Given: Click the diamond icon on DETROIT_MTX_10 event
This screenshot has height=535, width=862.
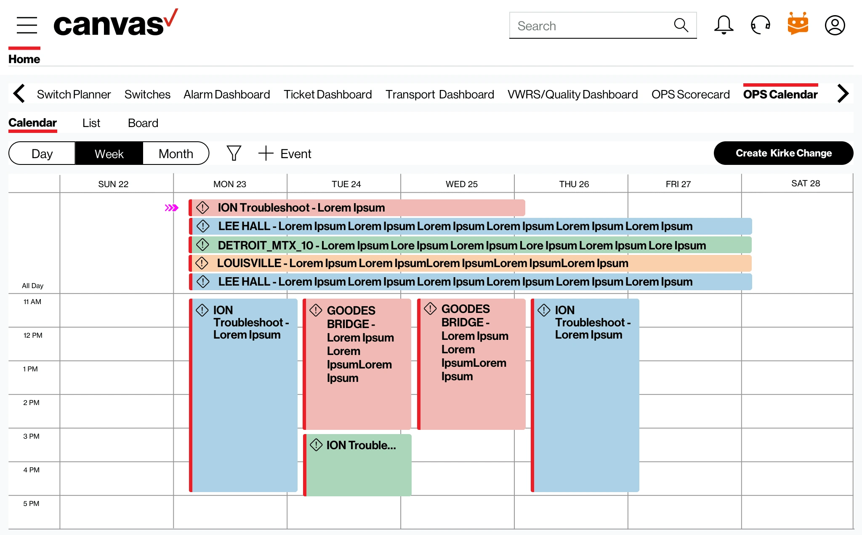Looking at the screenshot, I should 204,245.
